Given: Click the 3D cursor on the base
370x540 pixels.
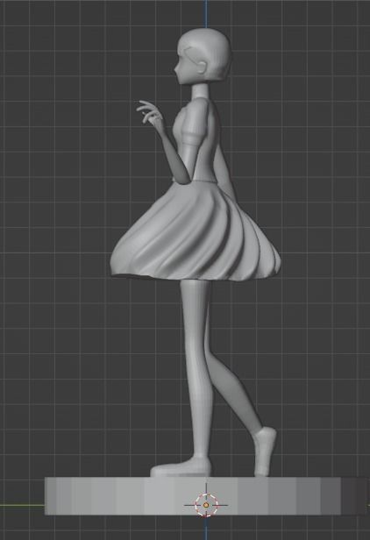Looking at the screenshot, I should pos(206,505).
